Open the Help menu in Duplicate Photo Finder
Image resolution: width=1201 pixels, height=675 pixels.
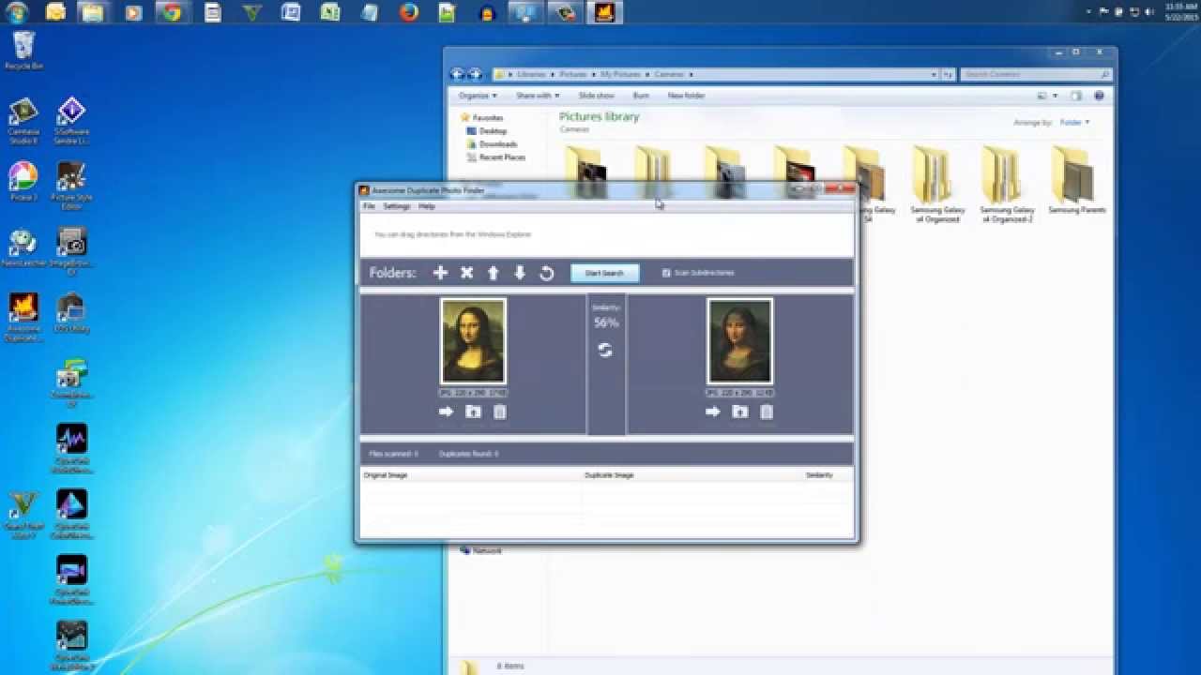[427, 206]
